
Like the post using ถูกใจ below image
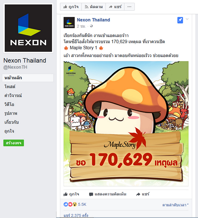click(71, 194)
